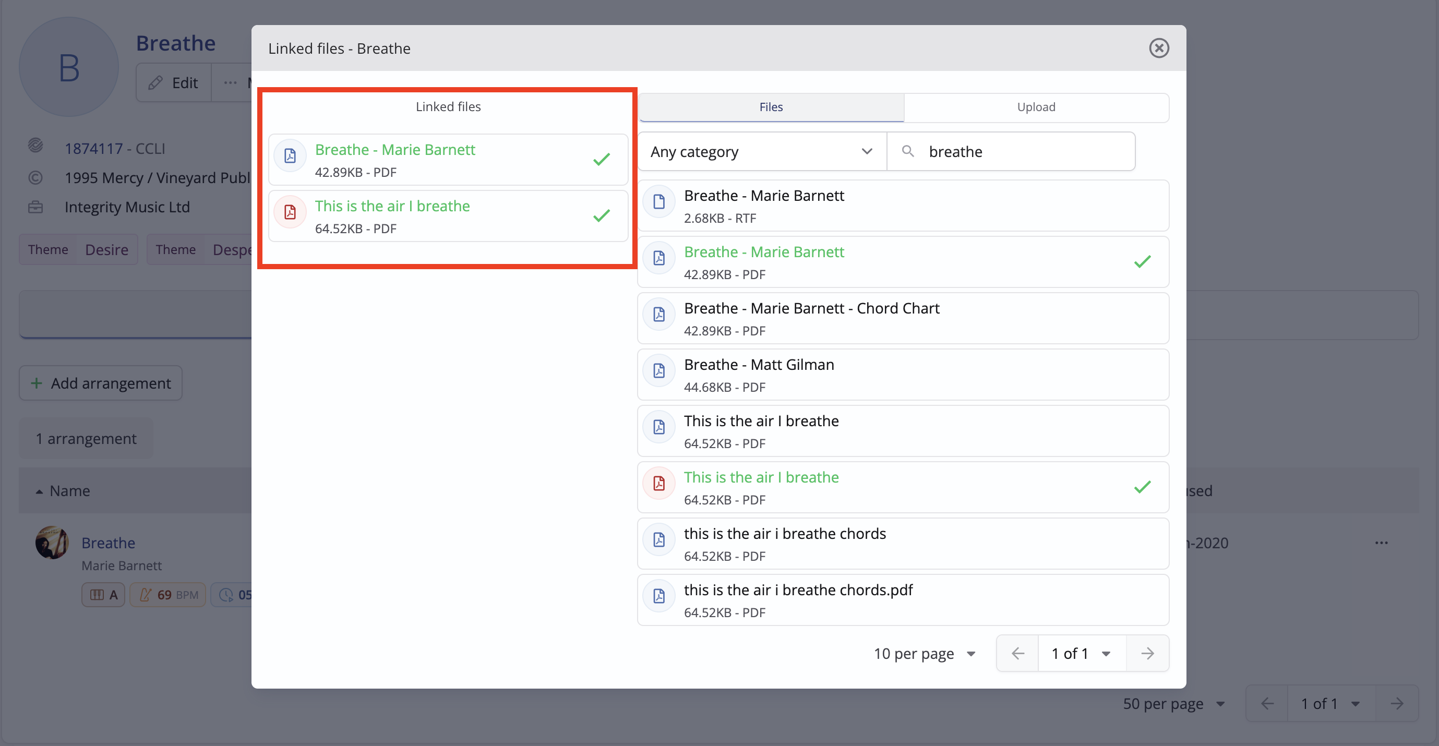Click the search magnifier icon
Viewport: 1439px width, 746px height.
coord(908,151)
